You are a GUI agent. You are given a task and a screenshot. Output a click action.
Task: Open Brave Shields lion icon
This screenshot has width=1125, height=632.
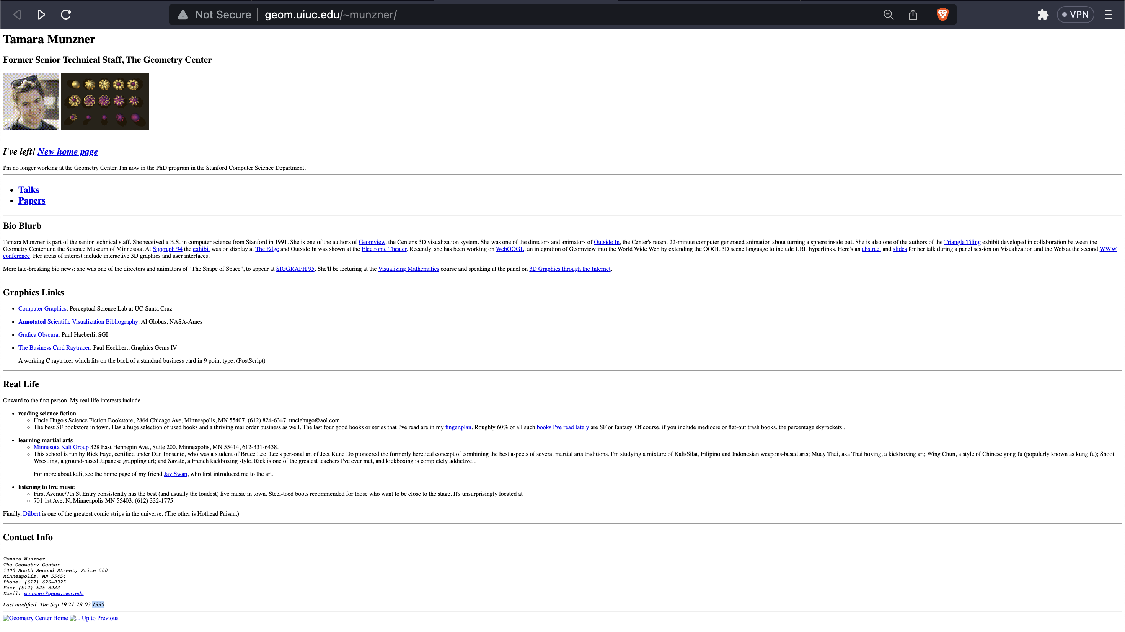[x=942, y=15]
